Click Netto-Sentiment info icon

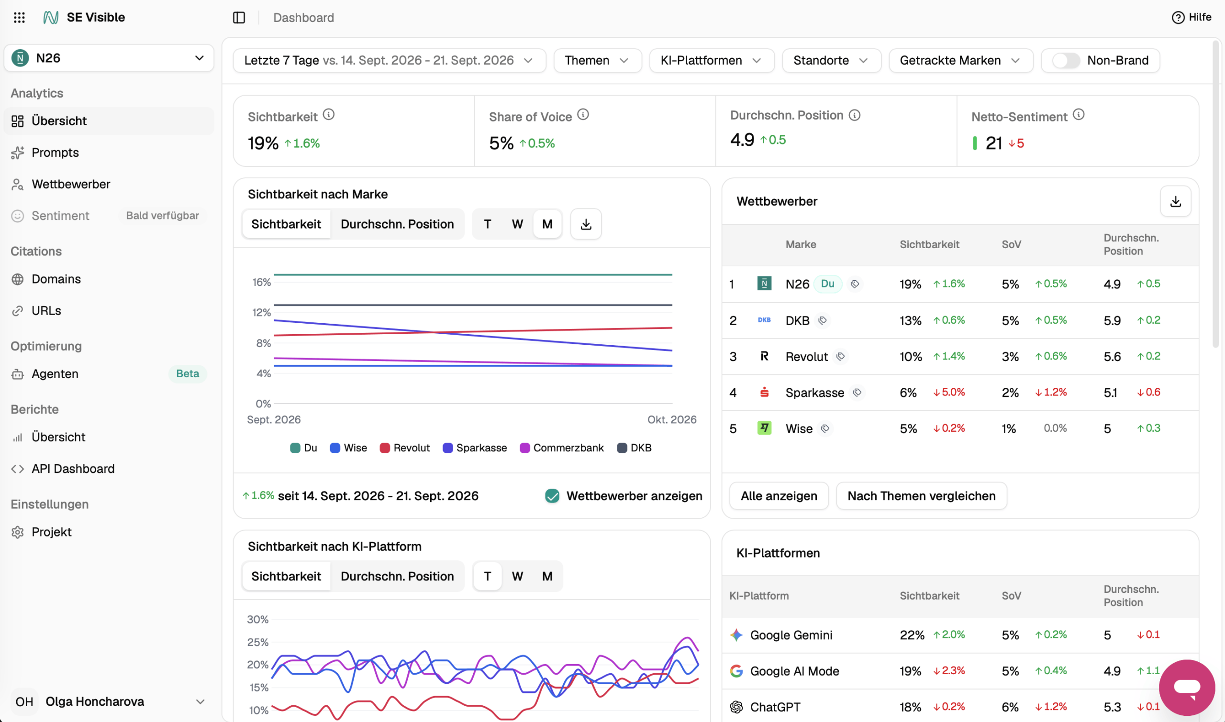tap(1079, 114)
